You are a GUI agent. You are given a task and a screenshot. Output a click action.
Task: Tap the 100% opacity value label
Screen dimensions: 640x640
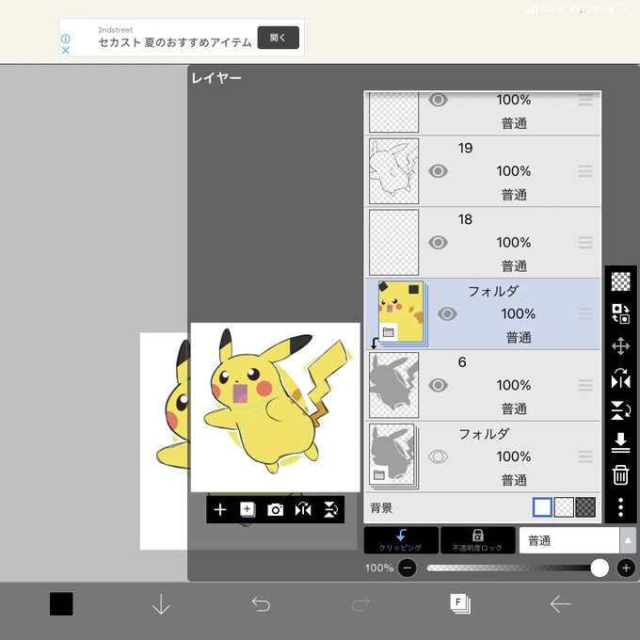[x=379, y=568]
